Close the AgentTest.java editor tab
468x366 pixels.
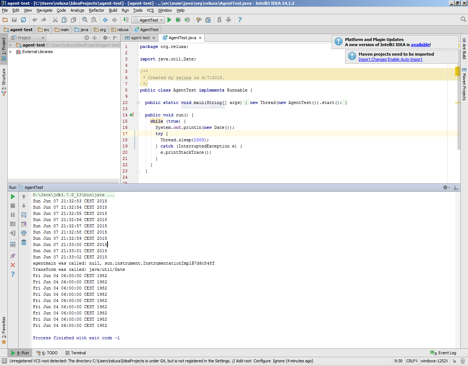tap(200, 38)
